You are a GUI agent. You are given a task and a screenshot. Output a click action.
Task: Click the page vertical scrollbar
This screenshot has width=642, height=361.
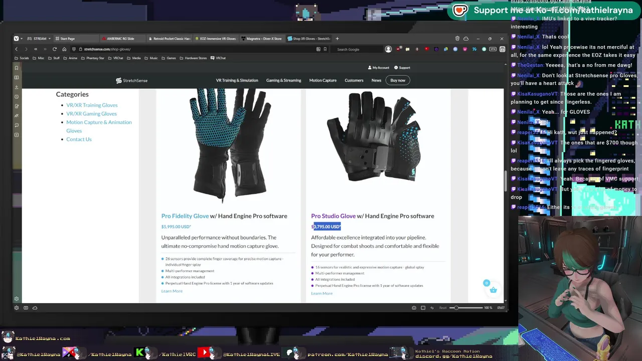pyautogui.click(x=505, y=180)
